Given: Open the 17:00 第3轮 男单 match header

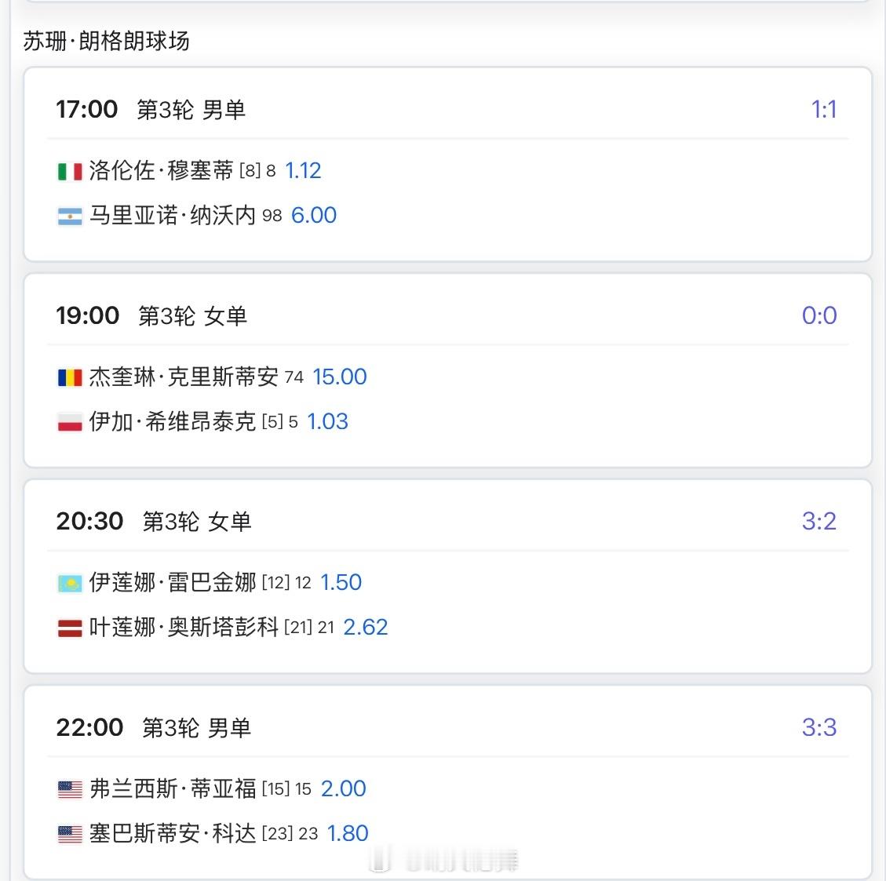Looking at the screenshot, I should coord(151,110).
